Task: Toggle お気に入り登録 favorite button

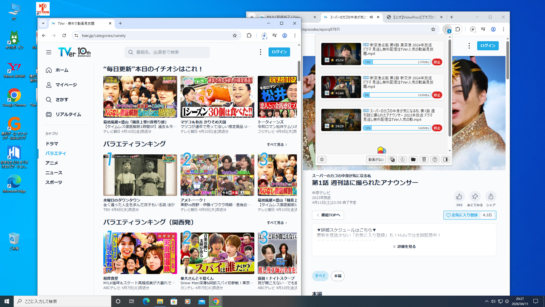Action: [469, 215]
